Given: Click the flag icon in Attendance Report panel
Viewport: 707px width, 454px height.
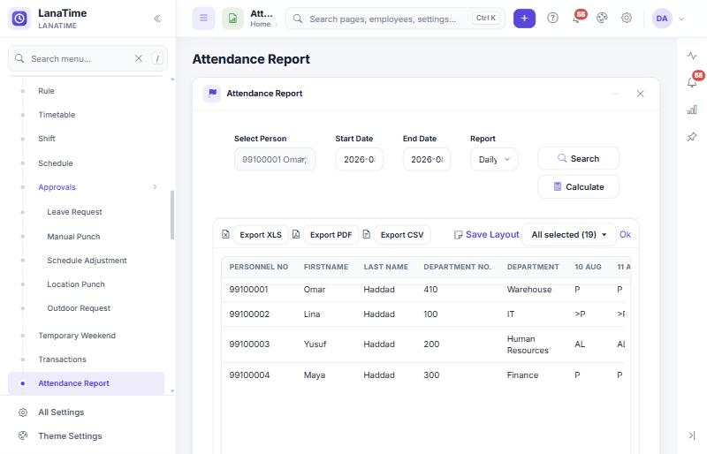Looking at the screenshot, I should (212, 94).
